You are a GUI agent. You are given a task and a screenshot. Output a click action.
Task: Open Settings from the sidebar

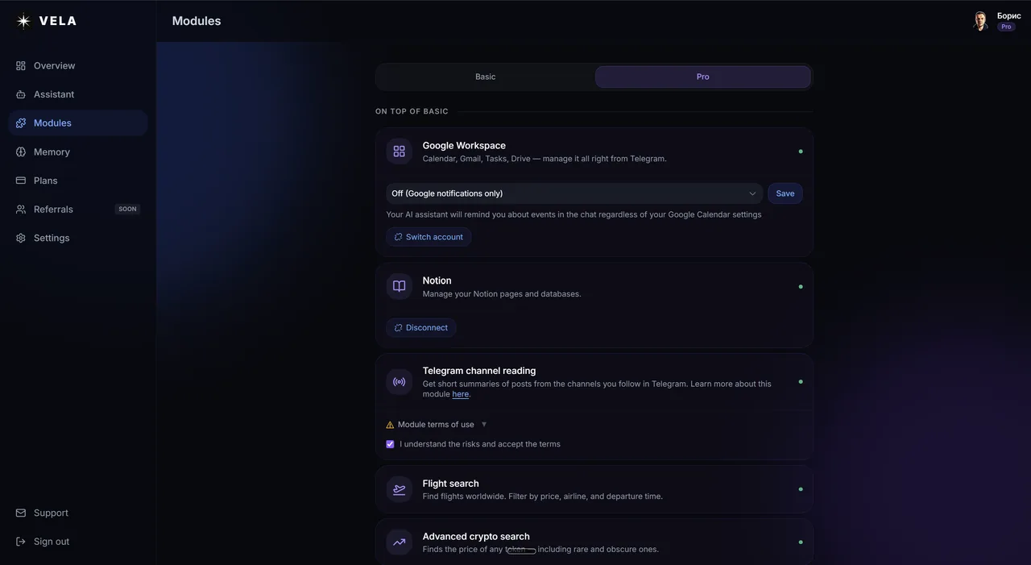click(77, 238)
